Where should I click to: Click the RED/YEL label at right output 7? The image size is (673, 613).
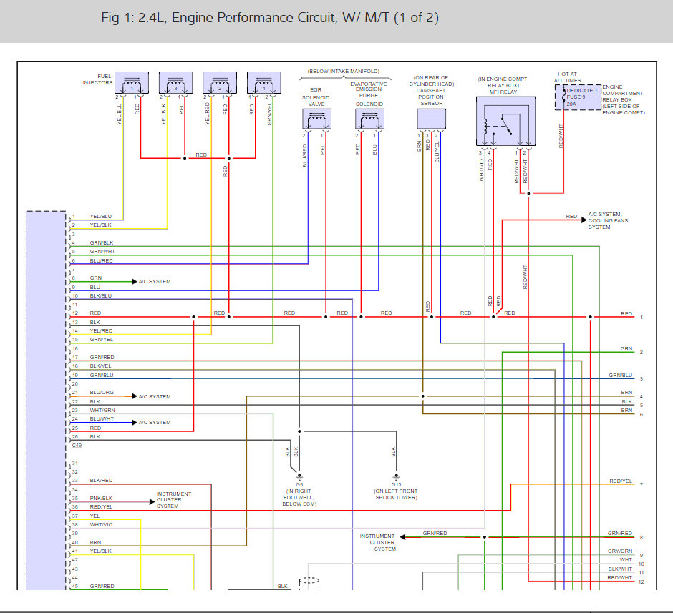click(621, 481)
